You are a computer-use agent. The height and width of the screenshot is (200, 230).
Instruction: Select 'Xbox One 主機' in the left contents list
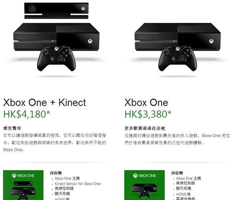tap(67, 178)
